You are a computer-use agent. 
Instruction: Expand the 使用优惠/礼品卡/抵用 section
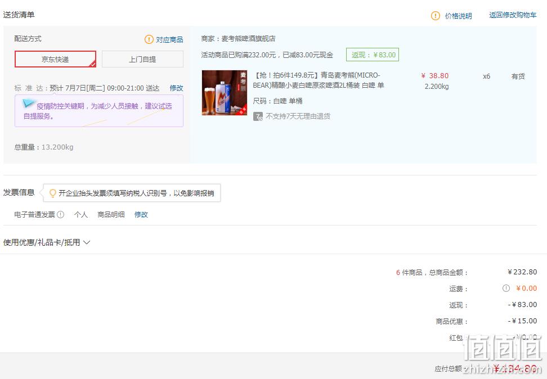coord(46,242)
